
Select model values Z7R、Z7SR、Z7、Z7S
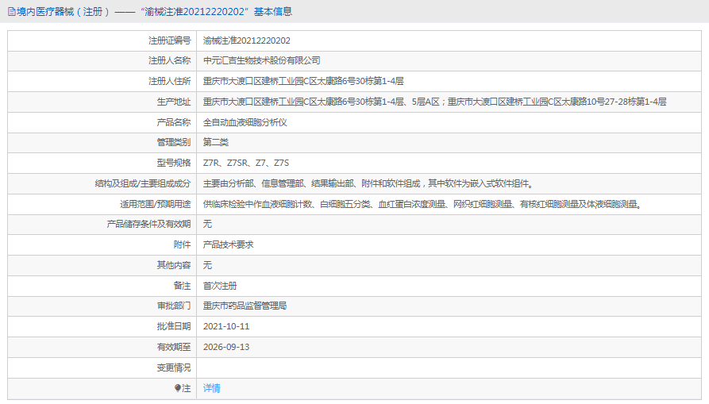point(246,163)
